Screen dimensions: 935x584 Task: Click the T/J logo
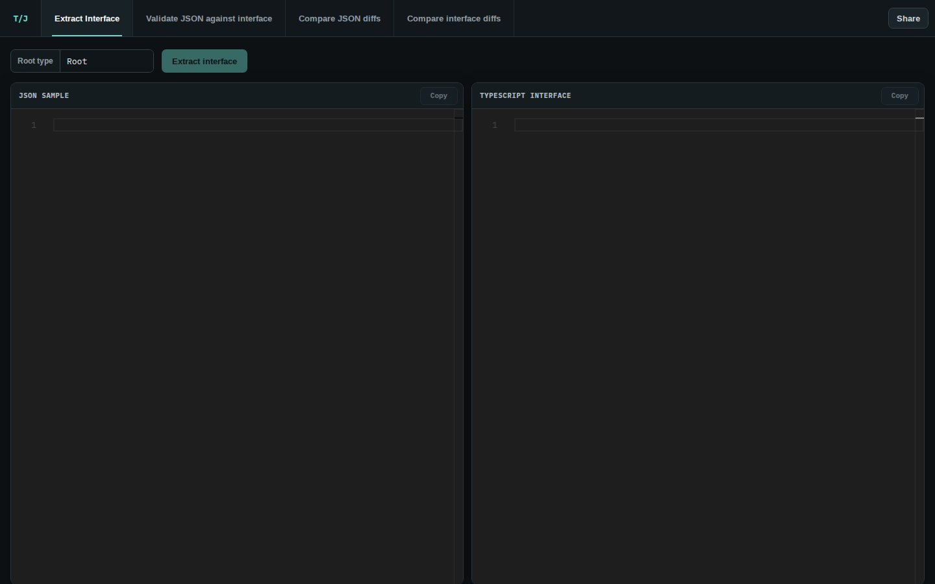click(20, 18)
